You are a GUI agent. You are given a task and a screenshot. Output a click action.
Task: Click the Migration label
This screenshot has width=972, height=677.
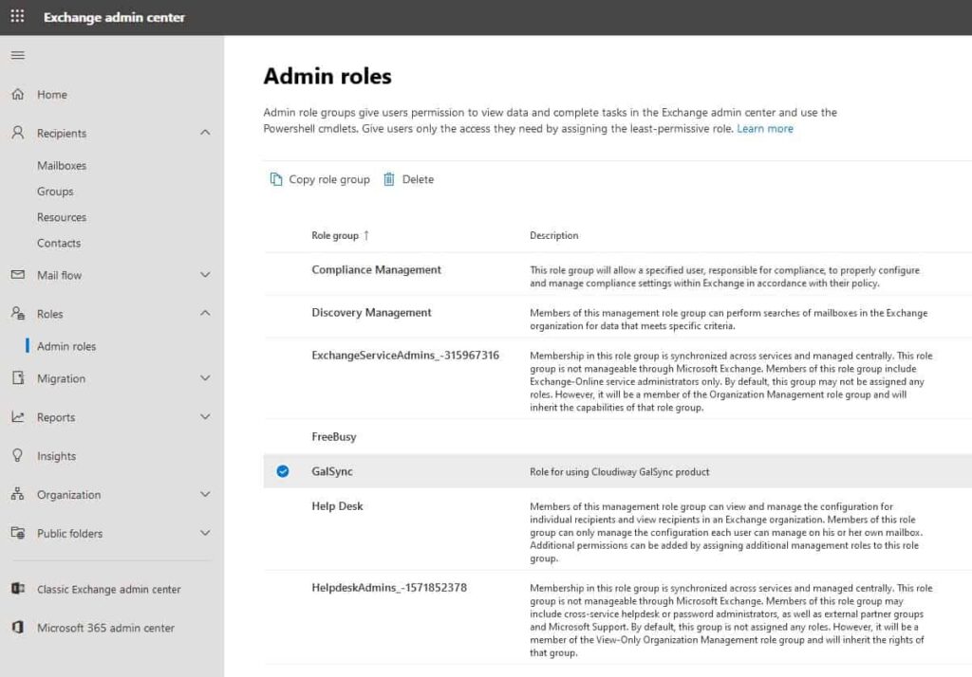coord(61,378)
